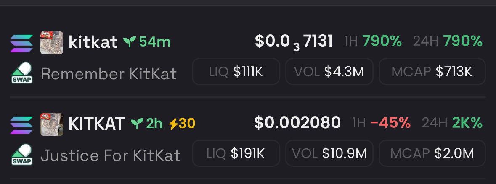This screenshot has width=496, height=184.
Task: Select the MCAP $2.0M pill
Action: coord(432,153)
